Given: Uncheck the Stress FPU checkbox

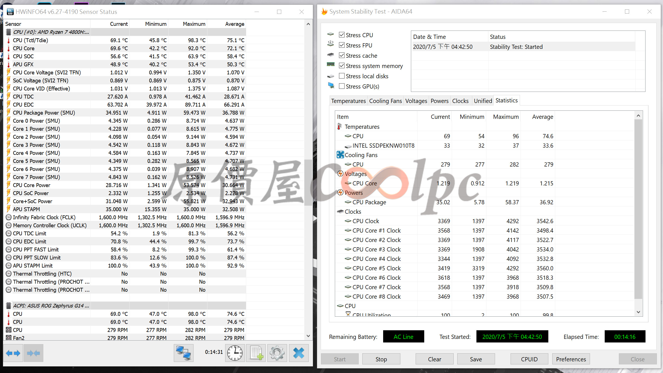Looking at the screenshot, I should (x=342, y=45).
